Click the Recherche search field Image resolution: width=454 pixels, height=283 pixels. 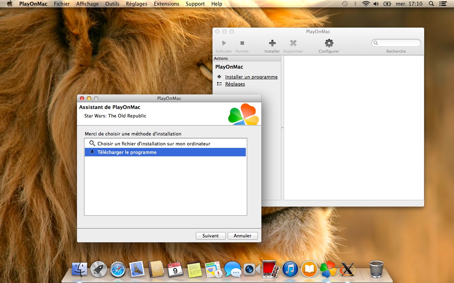[x=396, y=43]
